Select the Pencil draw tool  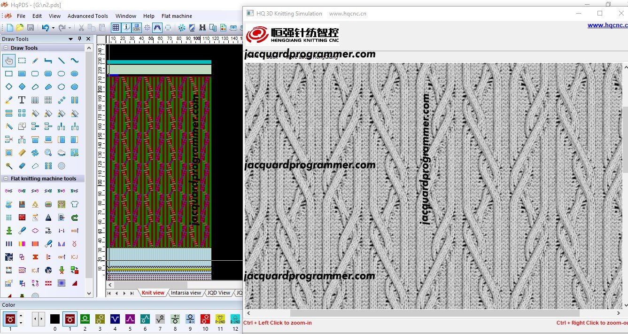point(35,61)
